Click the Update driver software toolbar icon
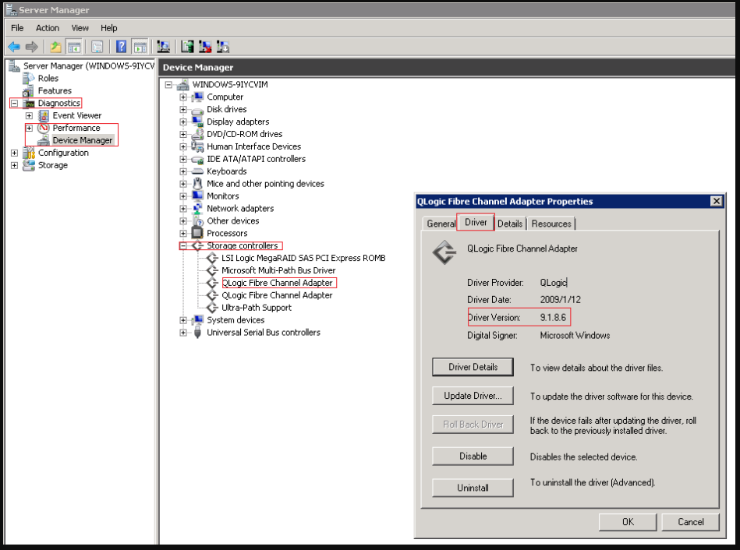This screenshot has width=740, height=550. [x=187, y=47]
